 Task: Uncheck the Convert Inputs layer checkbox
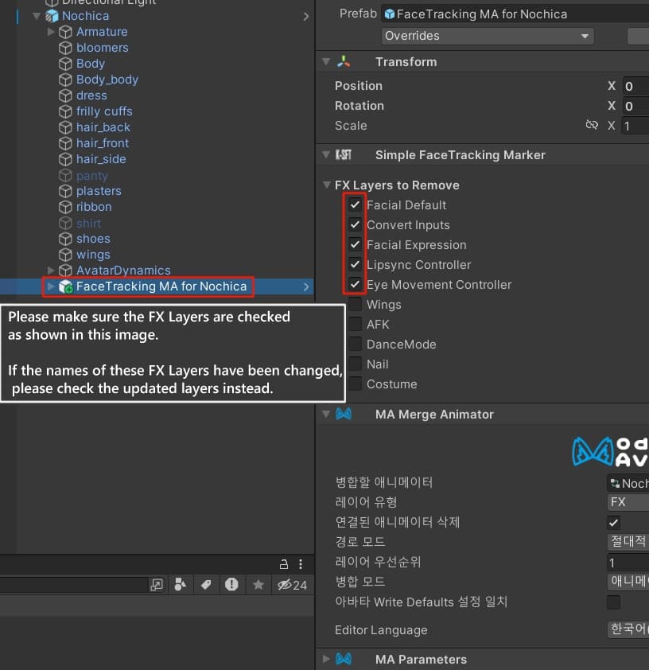click(x=356, y=224)
